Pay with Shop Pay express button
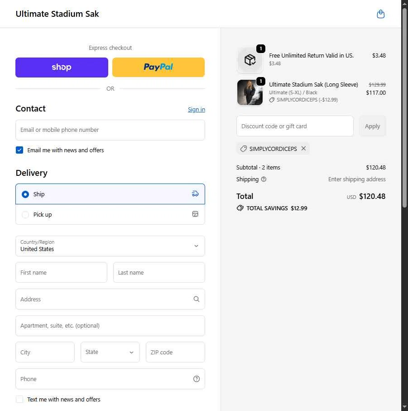Image resolution: width=408 pixels, height=411 pixels. tap(62, 68)
